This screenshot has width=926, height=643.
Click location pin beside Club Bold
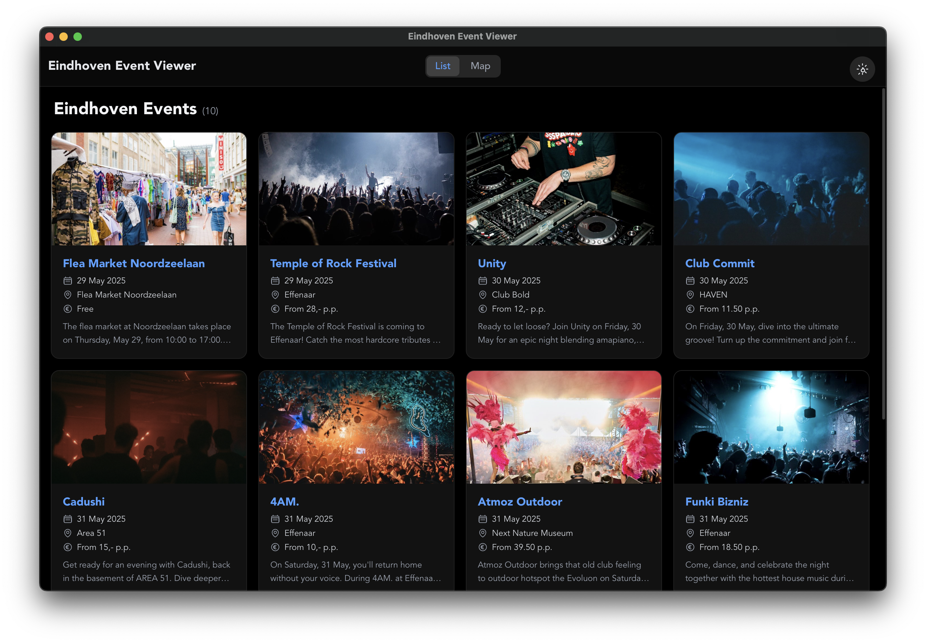[x=482, y=294]
